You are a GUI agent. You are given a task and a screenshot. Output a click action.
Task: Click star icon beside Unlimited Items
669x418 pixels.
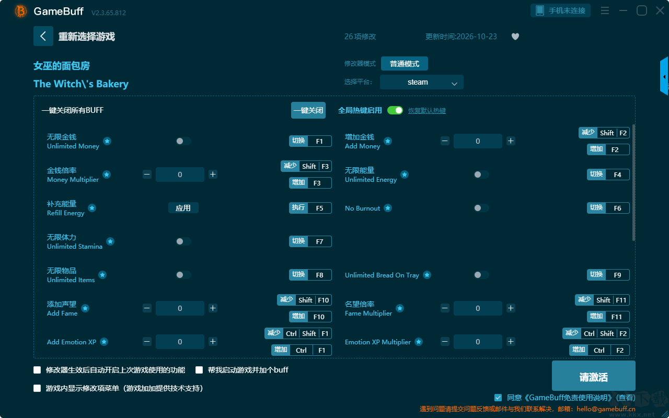[x=102, y=275]
